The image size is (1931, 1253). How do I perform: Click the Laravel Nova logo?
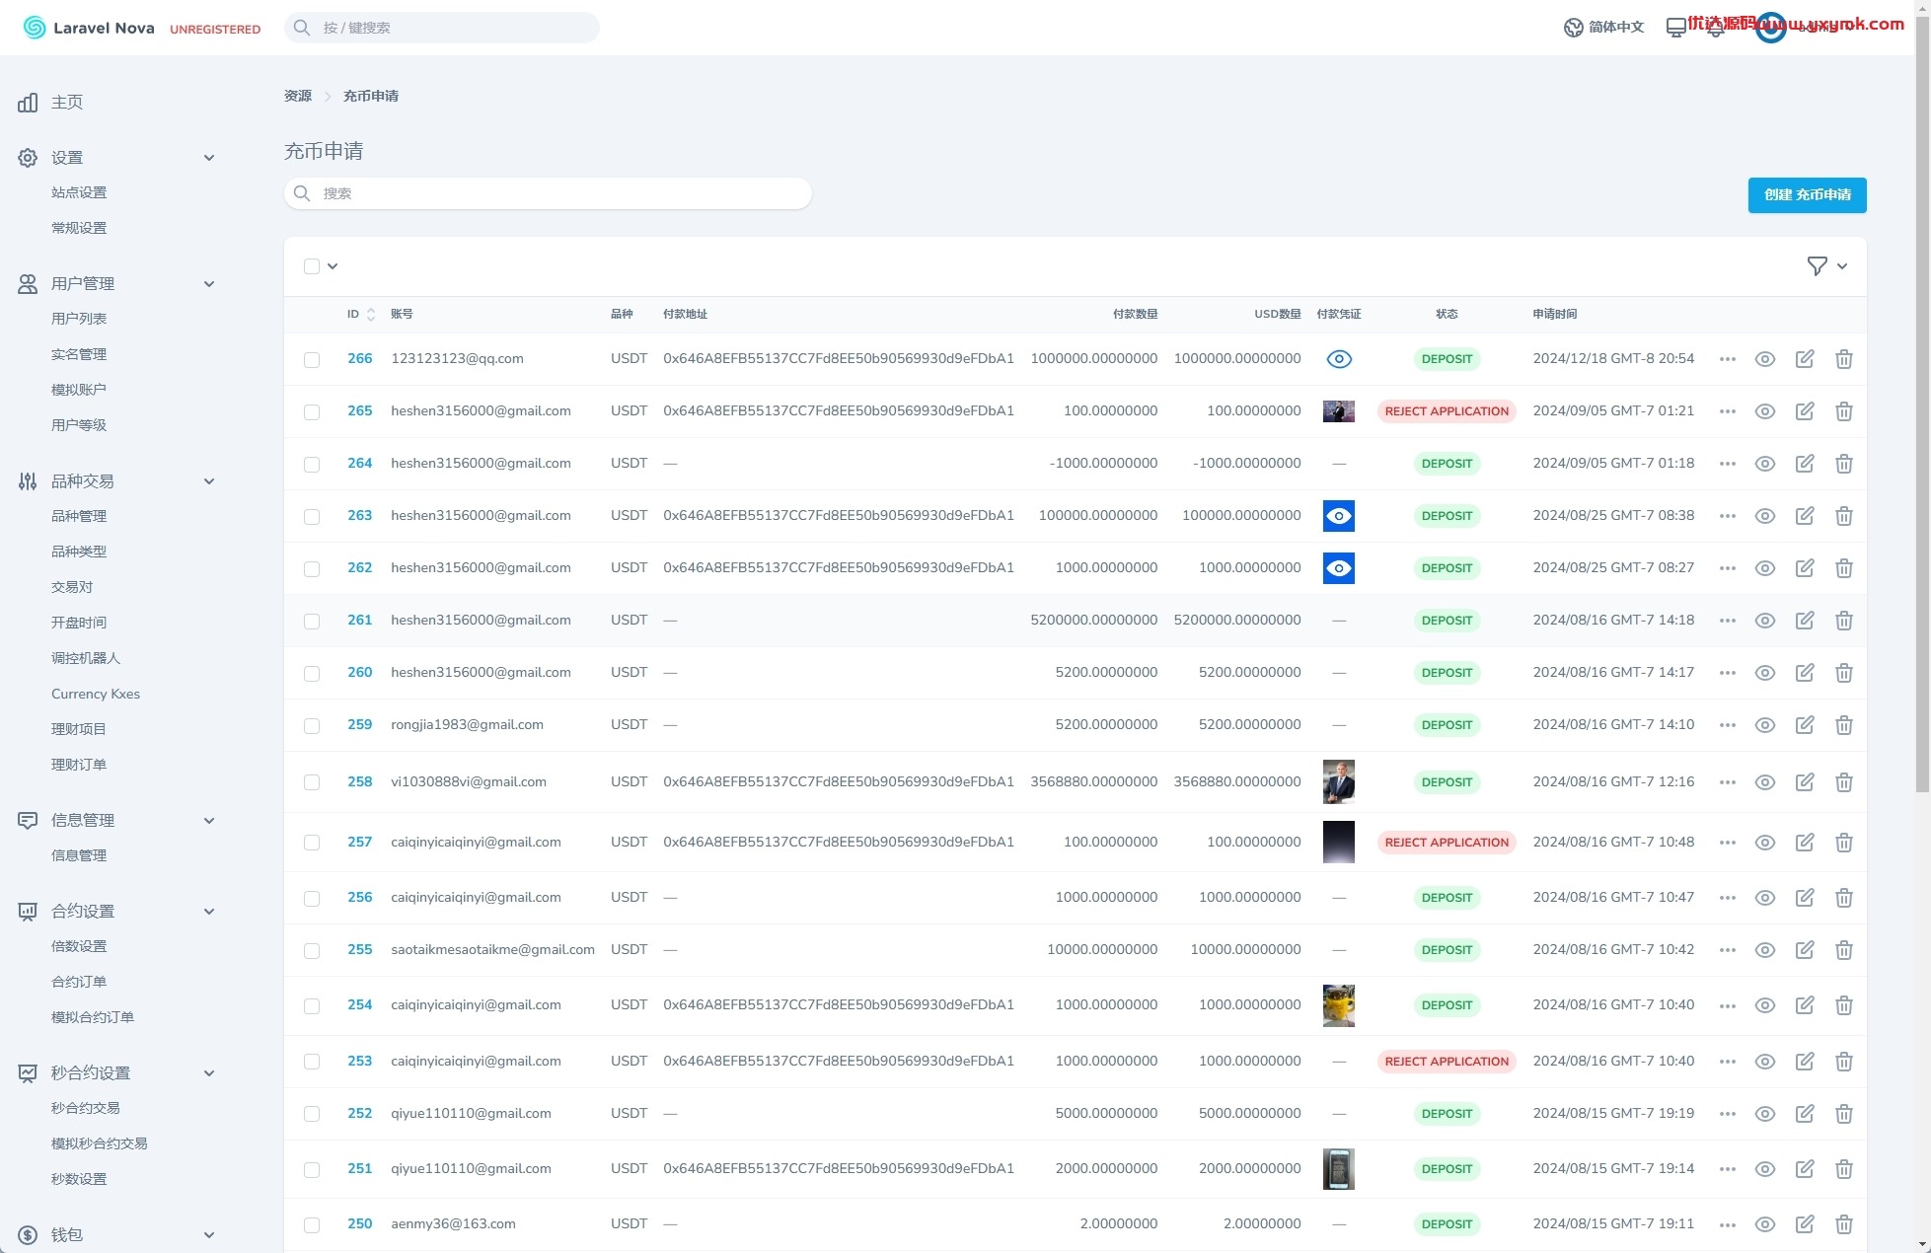point(88,28)
